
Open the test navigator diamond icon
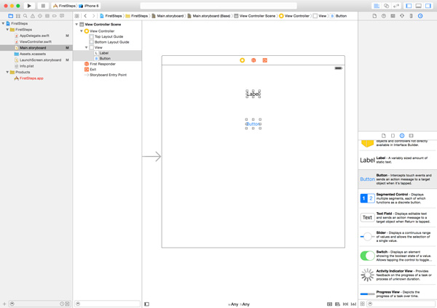[40, 16]
